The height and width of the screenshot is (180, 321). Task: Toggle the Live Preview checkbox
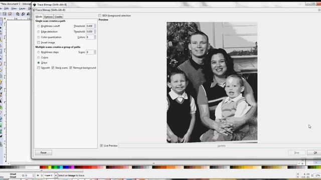click(x=101, y=145)
